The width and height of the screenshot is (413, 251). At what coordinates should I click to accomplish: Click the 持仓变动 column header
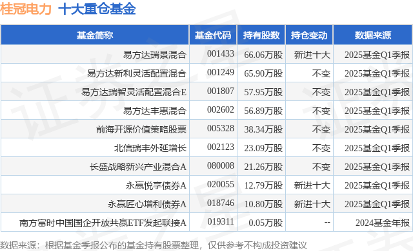(309, 35)
